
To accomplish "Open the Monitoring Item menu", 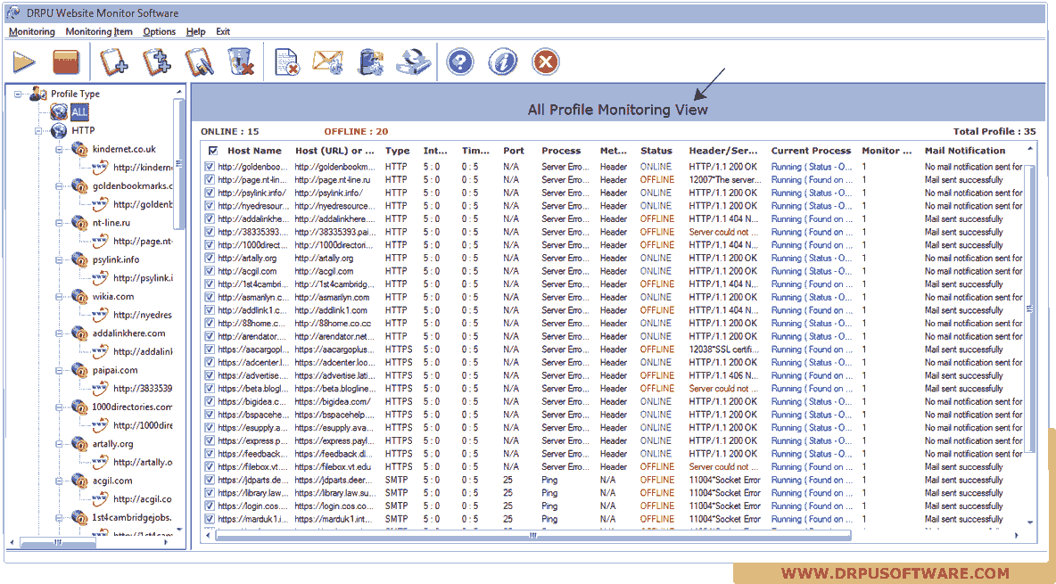I will point(99,32).
